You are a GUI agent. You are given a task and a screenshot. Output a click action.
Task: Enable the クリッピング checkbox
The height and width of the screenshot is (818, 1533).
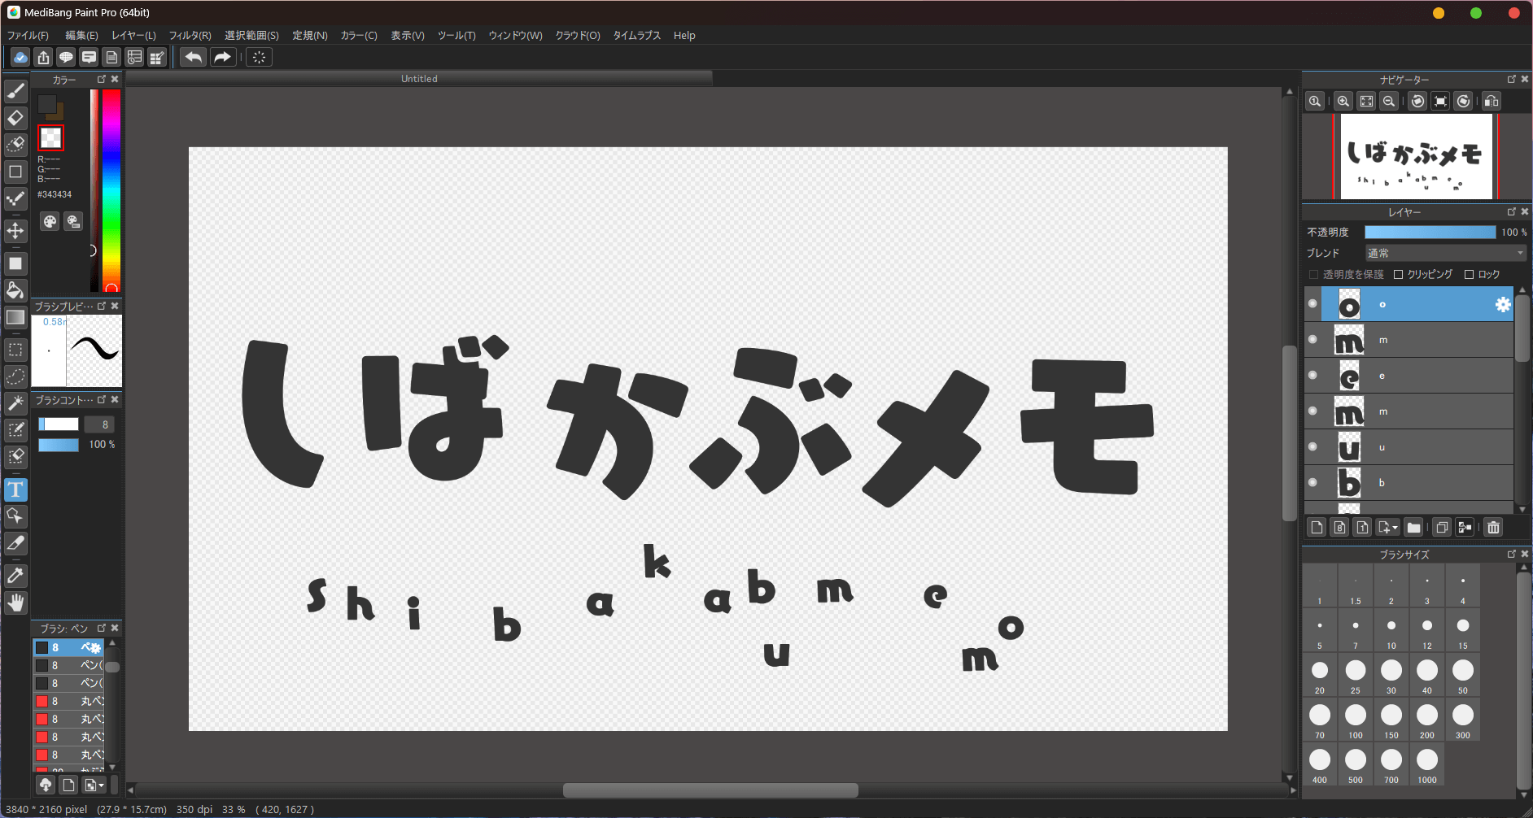point(1399,275)
